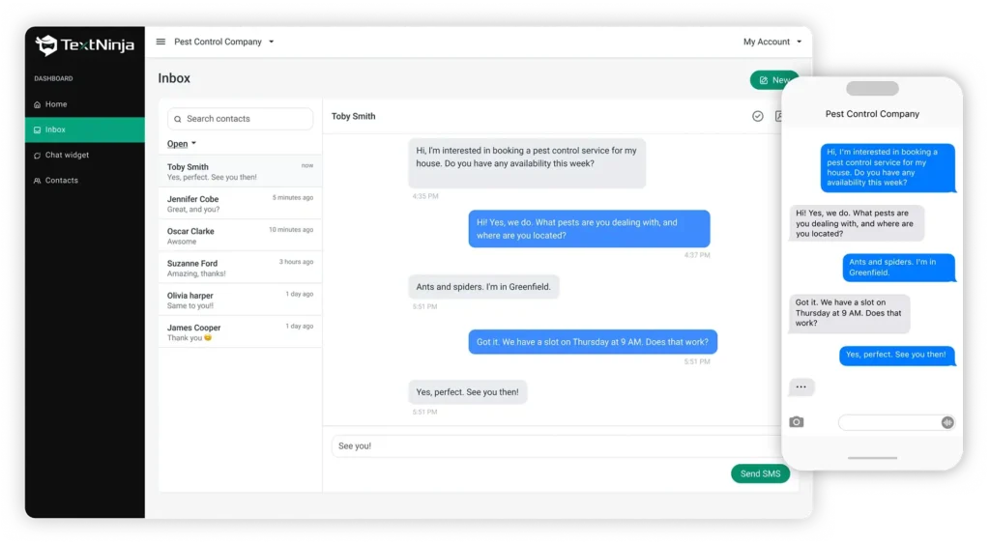The height and width of the screenshot is (544, 990).
Task: Open Oscar Clarke conversation
Action: tap(240, 236)
